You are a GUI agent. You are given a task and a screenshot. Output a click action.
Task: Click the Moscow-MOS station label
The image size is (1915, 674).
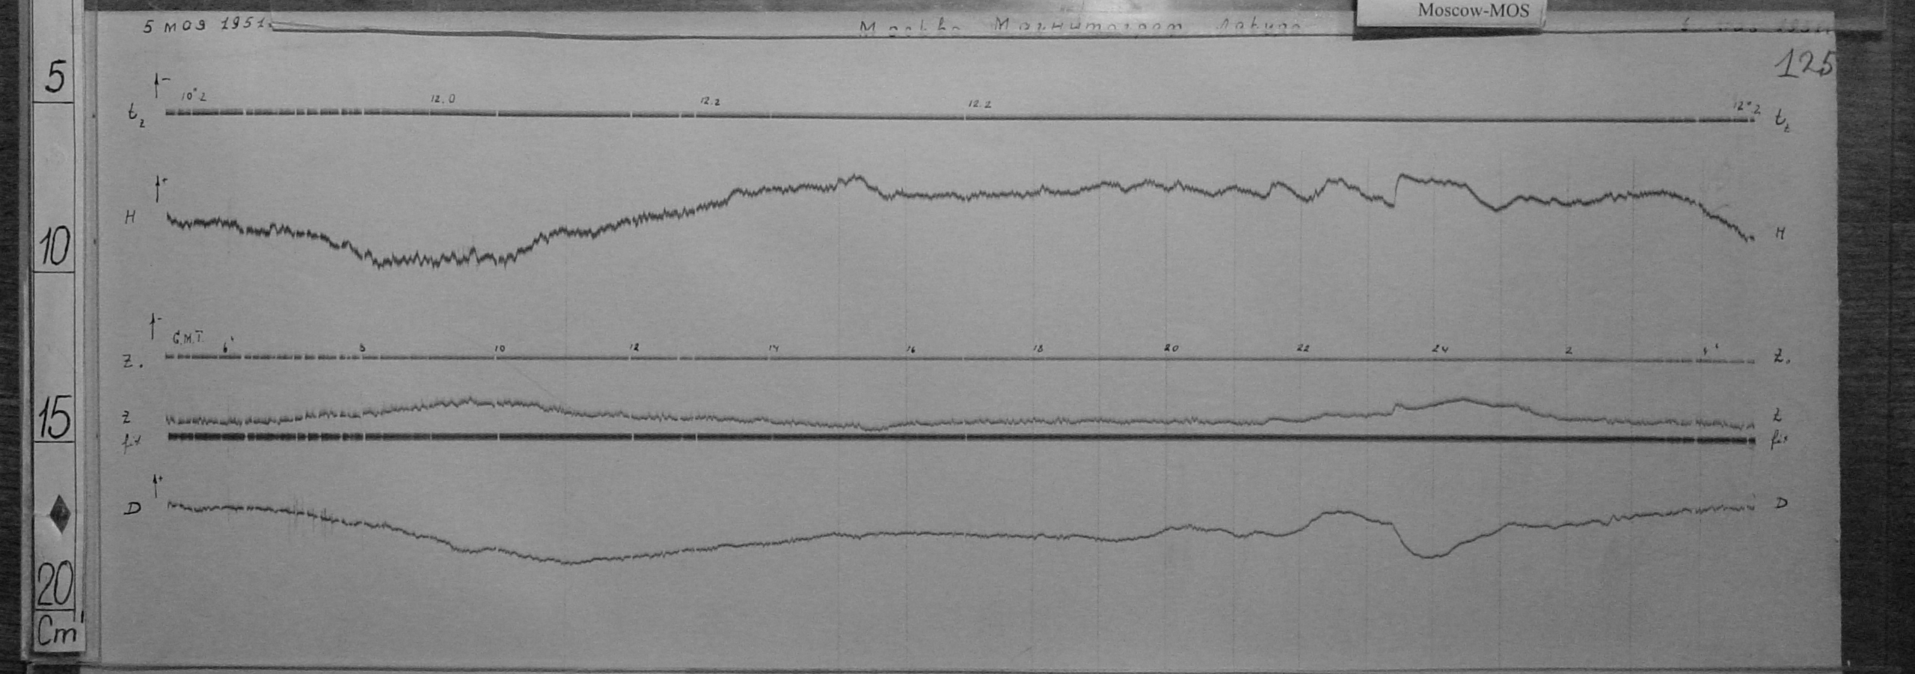(1473, 11)
